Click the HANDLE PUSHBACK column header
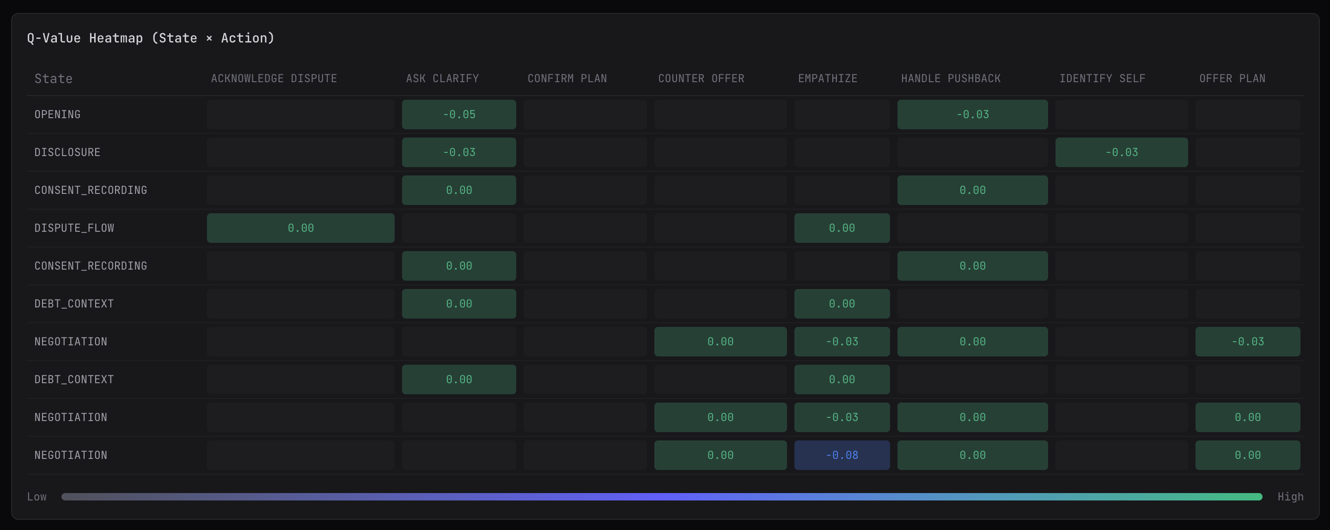This screenshot has width=1330, height=530. click(x=951, y=78)
